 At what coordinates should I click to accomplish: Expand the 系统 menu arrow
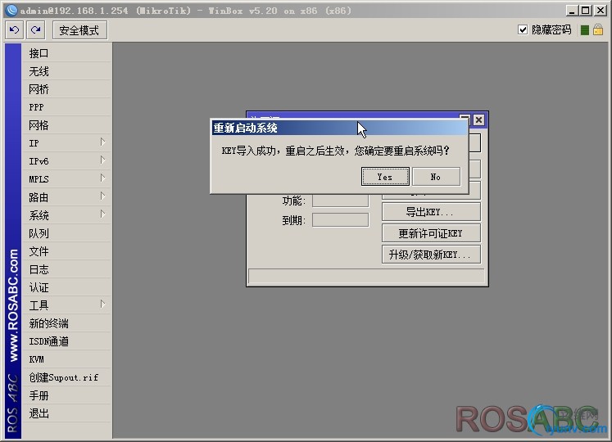(x=102, y=214)
